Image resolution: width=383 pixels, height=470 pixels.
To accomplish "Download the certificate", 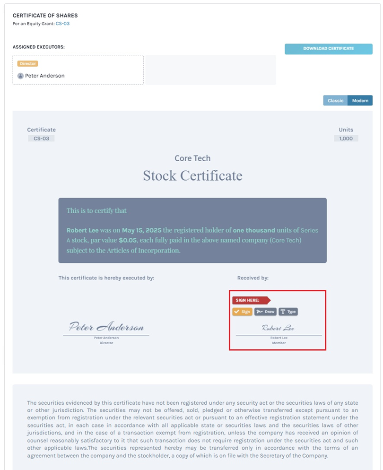I will (x=328, y=49).
